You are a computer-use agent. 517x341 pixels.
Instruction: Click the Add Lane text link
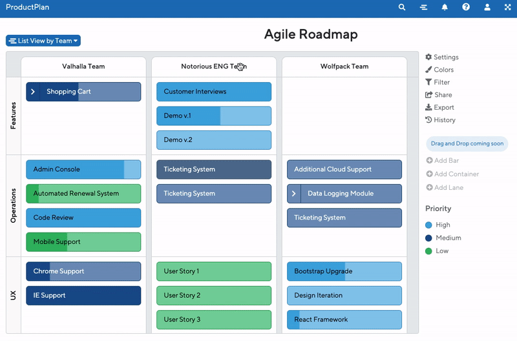[x=448, y=187]
